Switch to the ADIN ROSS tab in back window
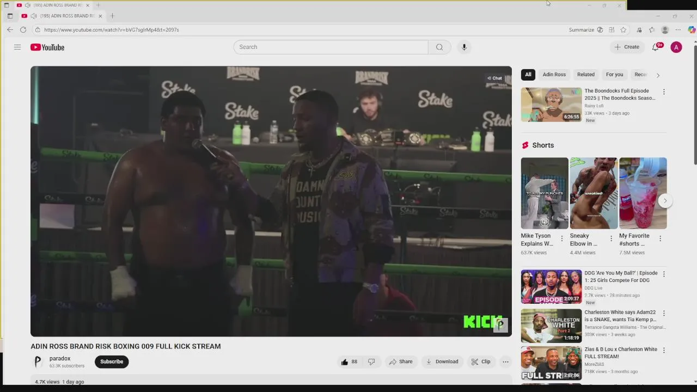 click(53, 5)
